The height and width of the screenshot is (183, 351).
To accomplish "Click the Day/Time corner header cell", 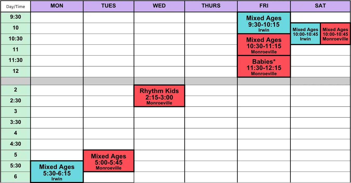I will pos(16,6).
